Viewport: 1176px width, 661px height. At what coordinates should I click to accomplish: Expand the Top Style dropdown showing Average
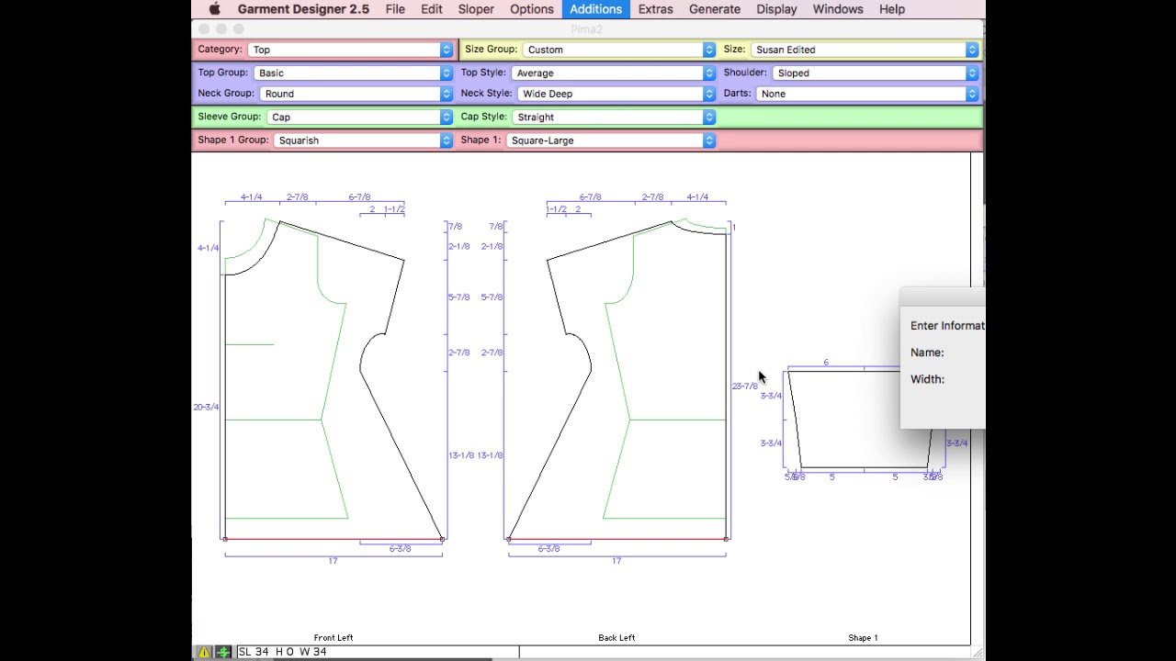(x=614, y=73)
